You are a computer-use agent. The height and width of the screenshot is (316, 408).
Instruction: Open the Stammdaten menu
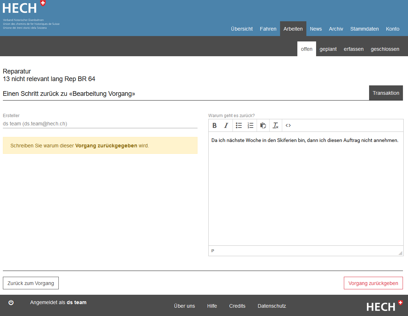pyautogui.click(x=364, y=29)
